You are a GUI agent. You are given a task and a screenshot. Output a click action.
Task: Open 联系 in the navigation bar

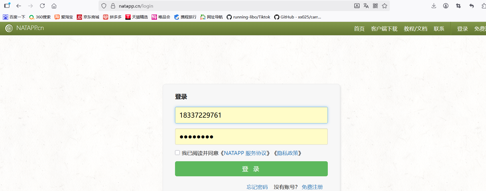coord(439,29)
